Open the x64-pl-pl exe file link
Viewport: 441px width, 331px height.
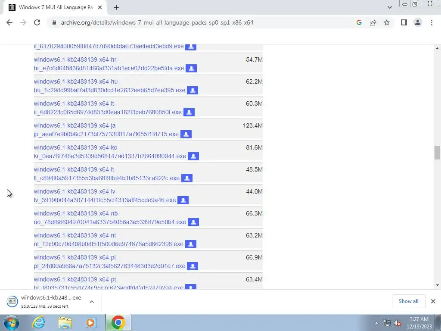tap(109, 262)
